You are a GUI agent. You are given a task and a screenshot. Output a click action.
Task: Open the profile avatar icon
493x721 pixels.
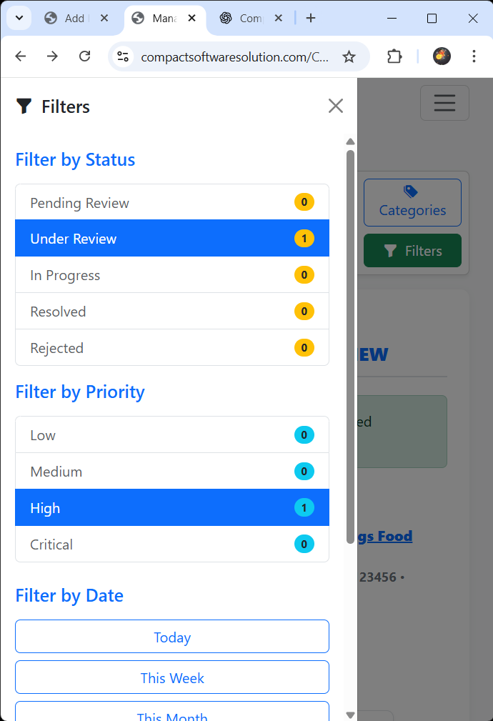click(442, 56)
